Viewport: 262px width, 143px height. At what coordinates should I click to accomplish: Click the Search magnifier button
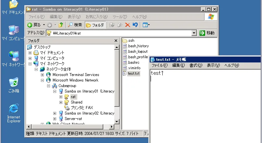click(75, 25)
